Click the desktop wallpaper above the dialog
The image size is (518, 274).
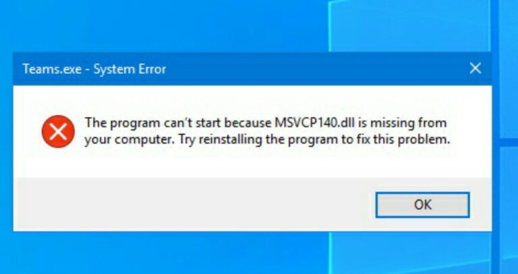165,25
